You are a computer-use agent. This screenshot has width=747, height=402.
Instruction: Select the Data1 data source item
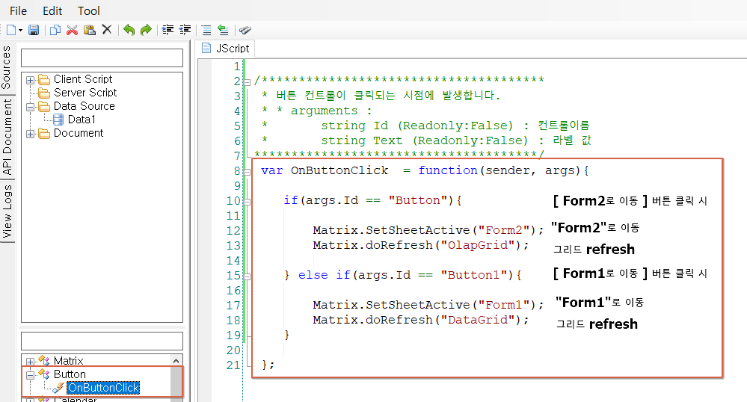pyautogui.click(x=82, y=120)
